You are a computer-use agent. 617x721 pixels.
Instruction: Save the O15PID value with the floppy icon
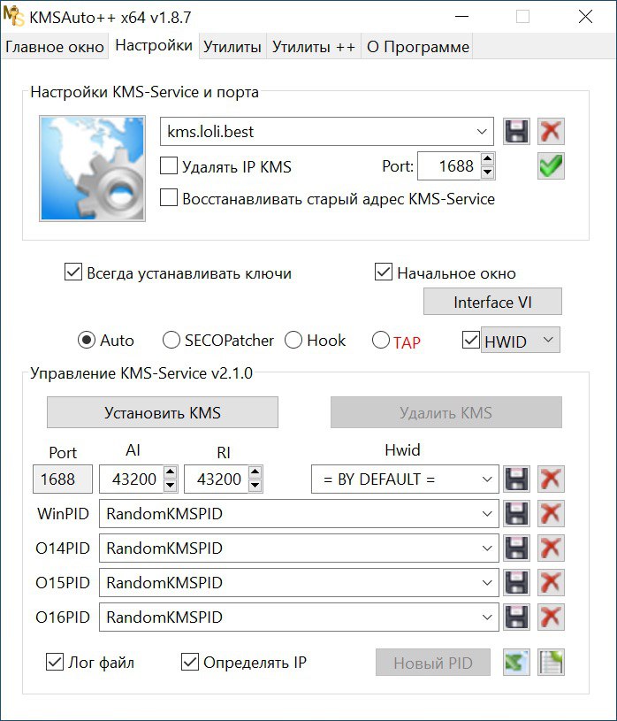(x=516, y=583)
